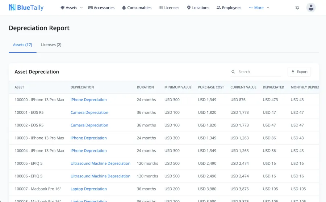Screen dimensions: 326x202
Task: Switch to the Licenses (2) tab
Action: click(51, 45)
